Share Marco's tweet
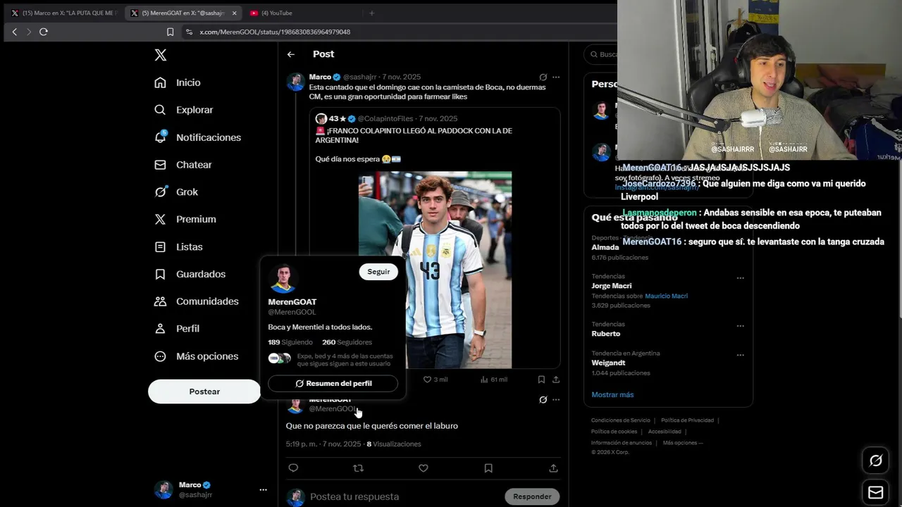 [555, 380]
